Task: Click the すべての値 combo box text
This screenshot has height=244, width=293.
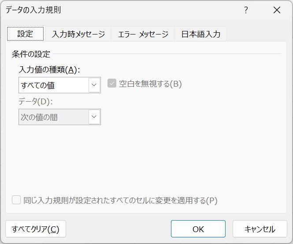Action: pos(38,85)
